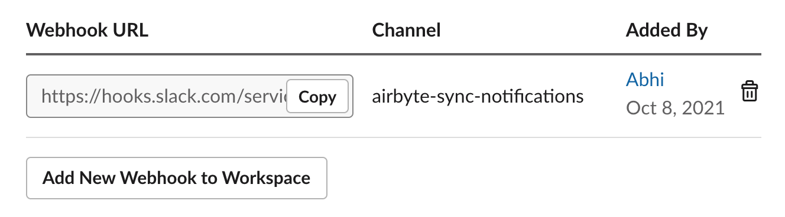The height and width of the screenshot is (217, 785).
Task: Add New Webhook to Workspace
Action: (x=177, y=178)
